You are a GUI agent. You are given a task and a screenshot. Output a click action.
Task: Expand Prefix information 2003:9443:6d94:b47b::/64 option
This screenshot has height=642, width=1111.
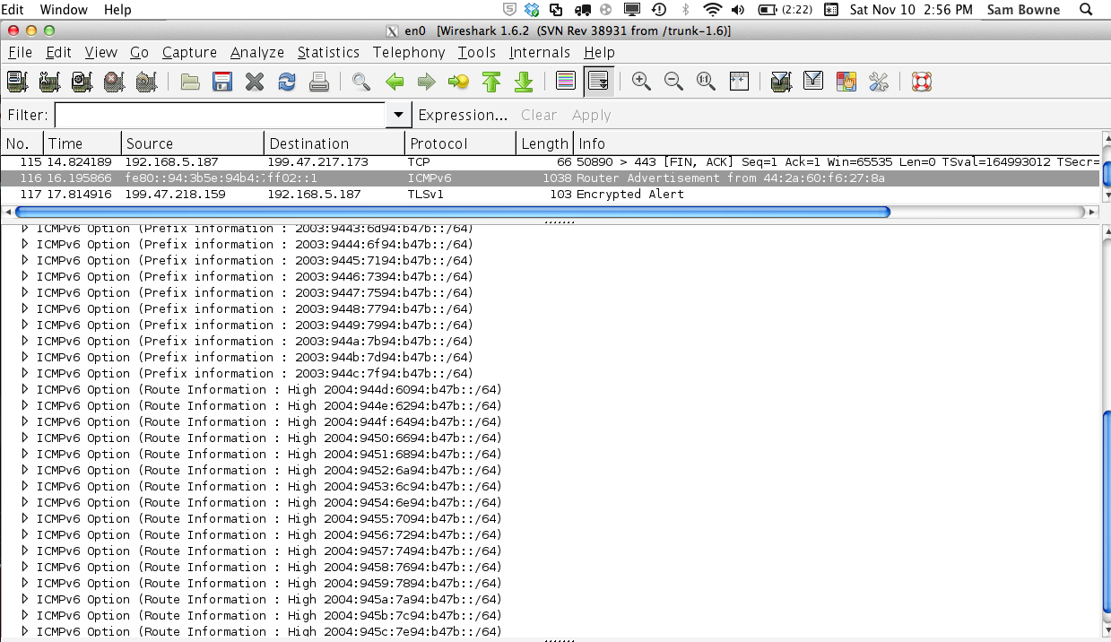point(26,228)
